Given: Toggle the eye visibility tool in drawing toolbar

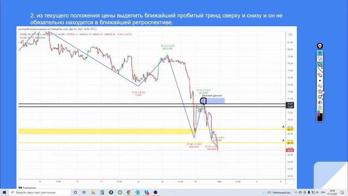Looking at the screenshot, I should click(320, 53).
